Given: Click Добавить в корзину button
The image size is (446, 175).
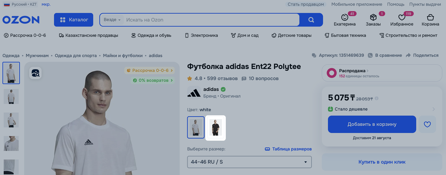Looking at the screenshot, I should [372, 124].
